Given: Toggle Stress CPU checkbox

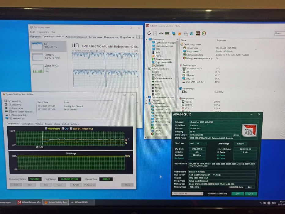Looking at the screenshot, I should (x=10, y=101).
